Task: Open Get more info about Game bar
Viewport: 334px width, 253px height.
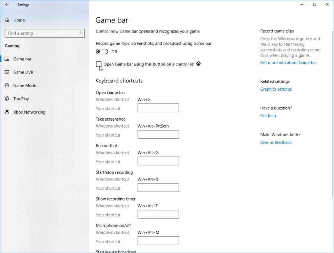Action: [x=288, y=63]
